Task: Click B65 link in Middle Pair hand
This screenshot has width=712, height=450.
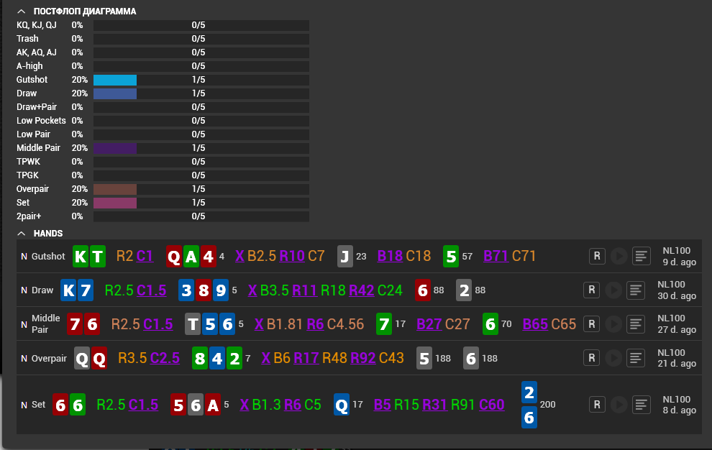Action: (535, 324)
